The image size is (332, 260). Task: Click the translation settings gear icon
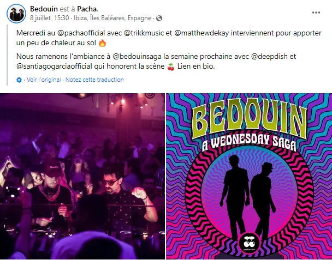[19, 80]
